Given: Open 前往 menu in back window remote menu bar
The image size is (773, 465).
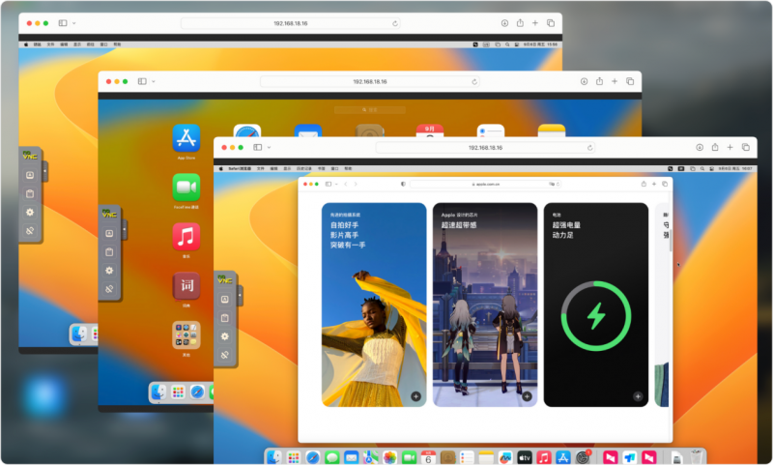Looking at the screenshot, I should coord(90,44).
